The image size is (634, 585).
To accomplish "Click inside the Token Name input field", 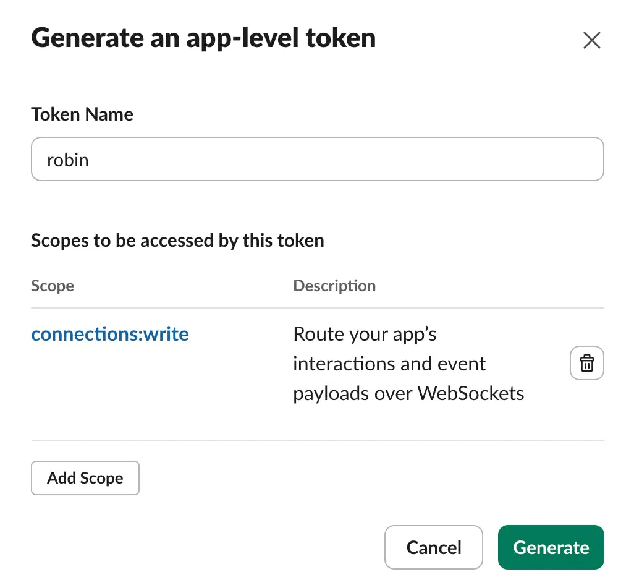I will coord(318,159).
